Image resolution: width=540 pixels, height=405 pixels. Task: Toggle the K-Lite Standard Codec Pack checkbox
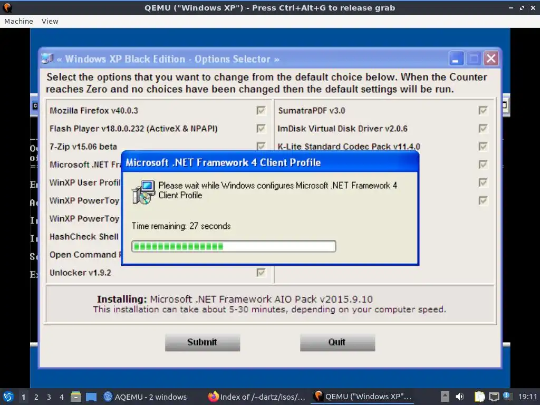click(483, 147)
